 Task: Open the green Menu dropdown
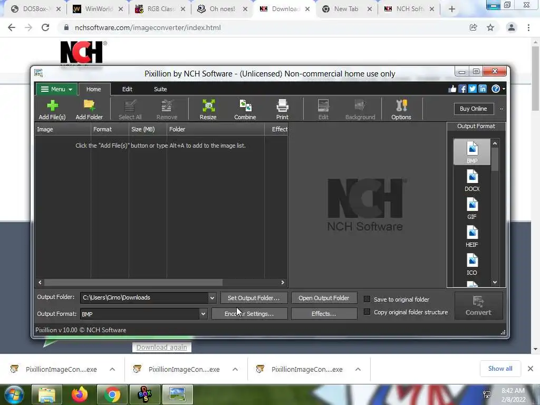point(56,89)
